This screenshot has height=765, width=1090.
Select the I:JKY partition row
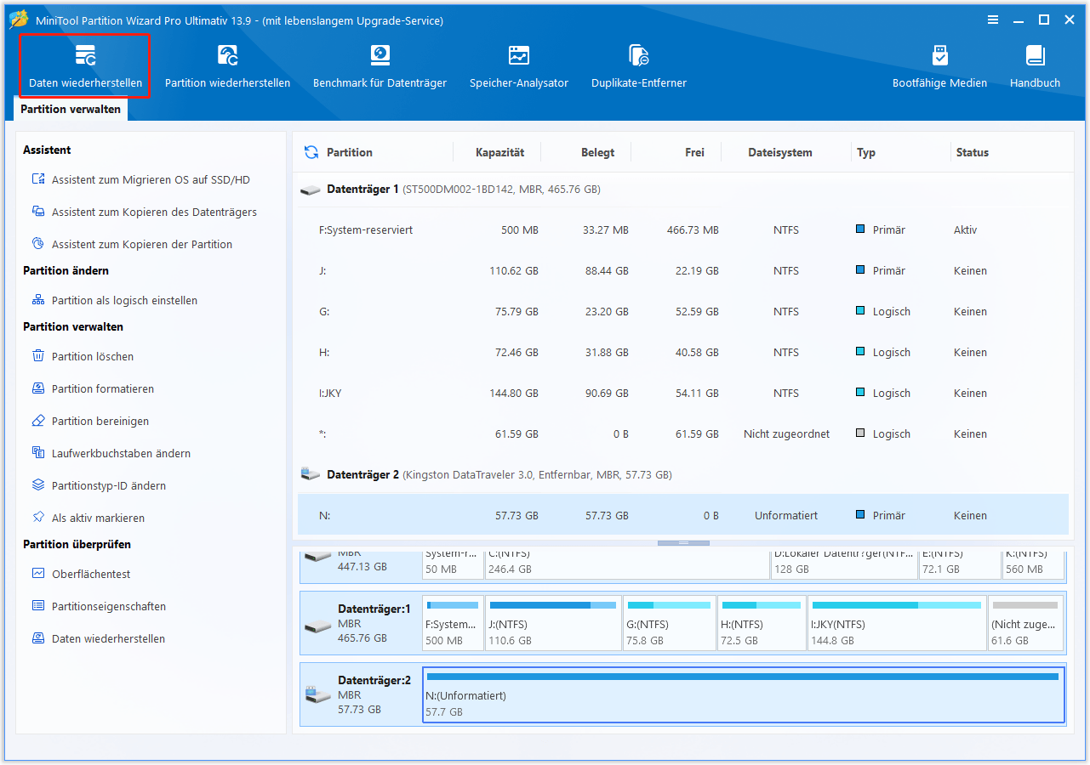coord(683,394)
